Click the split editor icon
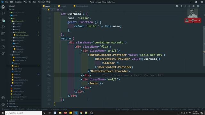 (198, 6)
